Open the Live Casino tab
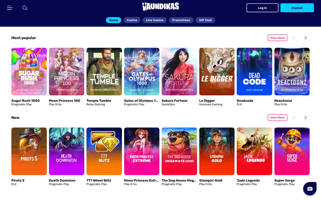321x200 pixels. point(155,20)
